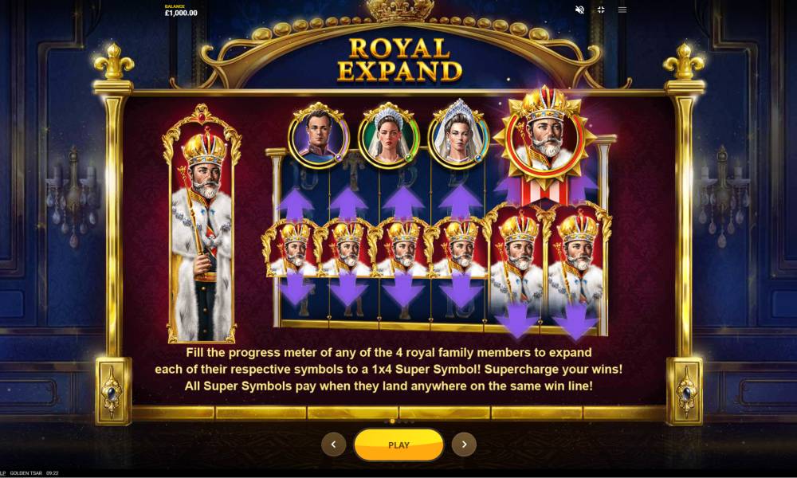
Task: Click the blue-ringed tsarina portrait medallion
Action: click(x=458, y=135)
